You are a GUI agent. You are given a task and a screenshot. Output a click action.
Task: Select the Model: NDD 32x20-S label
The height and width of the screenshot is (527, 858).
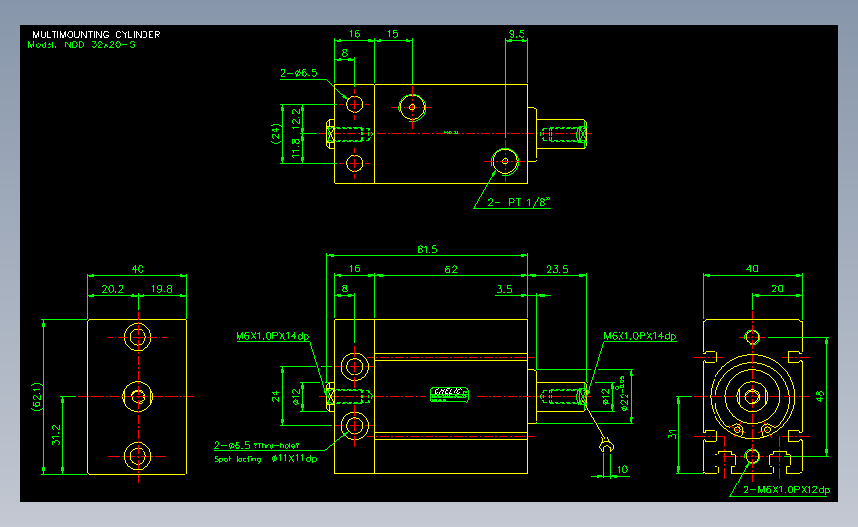[x=81, y=44]
